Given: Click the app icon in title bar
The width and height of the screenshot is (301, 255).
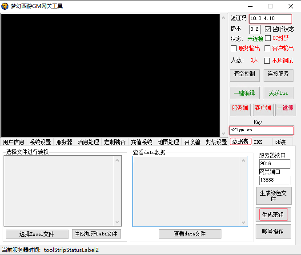Looking at the screenshot, I should pyautogui.click(x=6, y=6).
